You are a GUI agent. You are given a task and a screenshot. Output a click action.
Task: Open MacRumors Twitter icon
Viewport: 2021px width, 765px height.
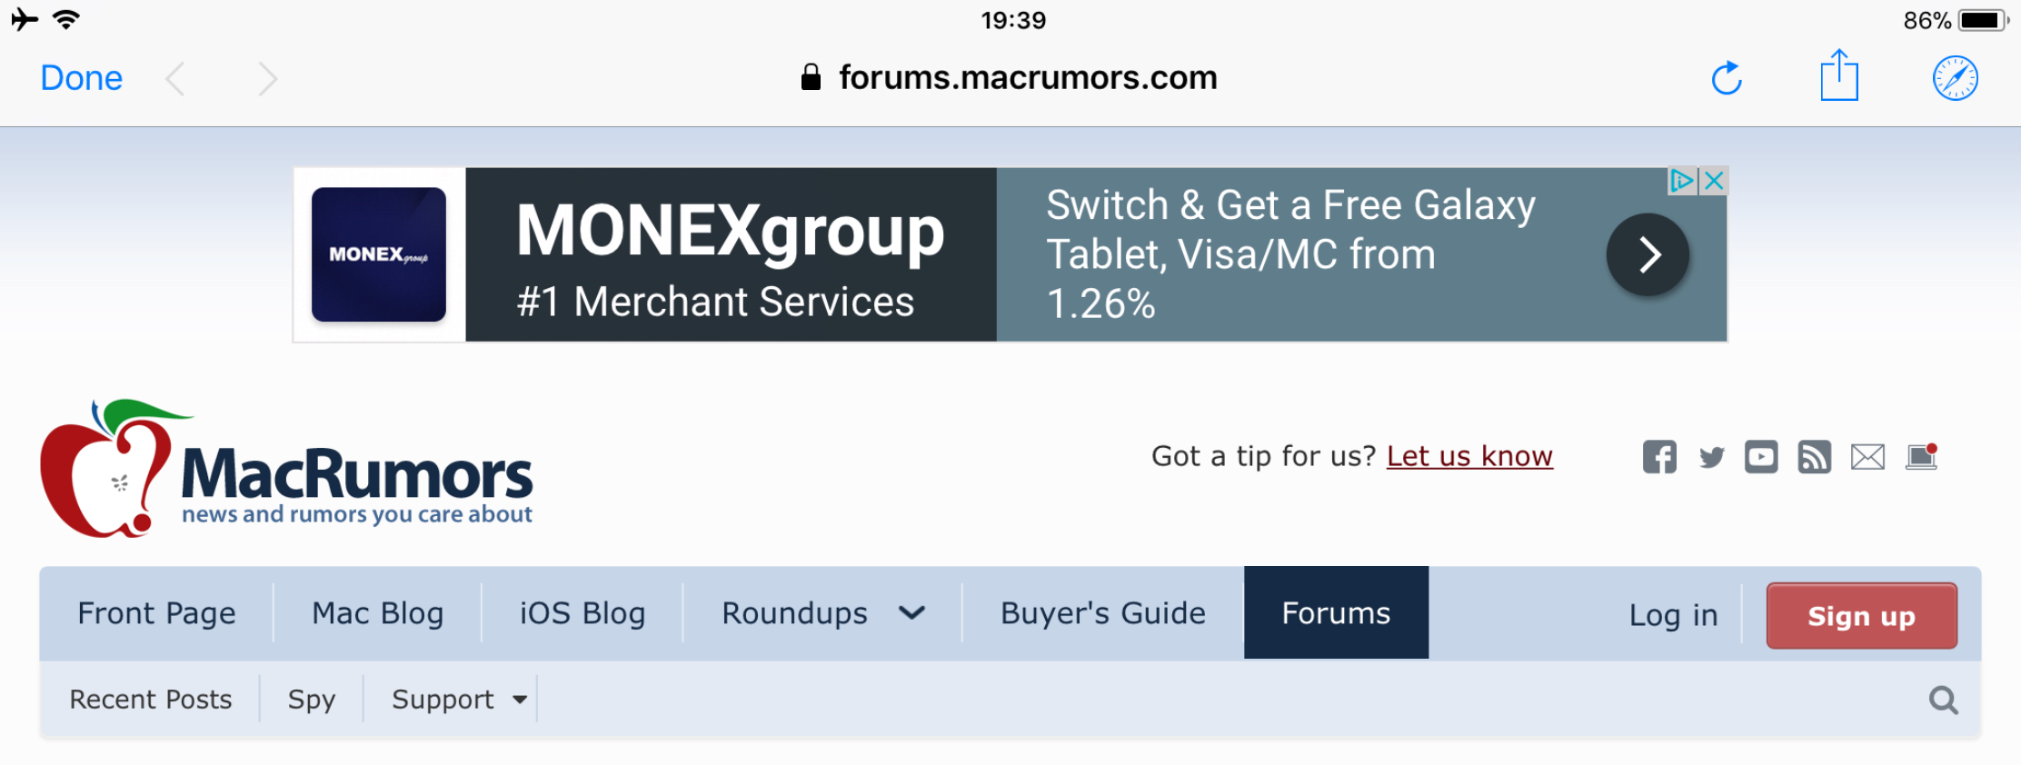1711,457
